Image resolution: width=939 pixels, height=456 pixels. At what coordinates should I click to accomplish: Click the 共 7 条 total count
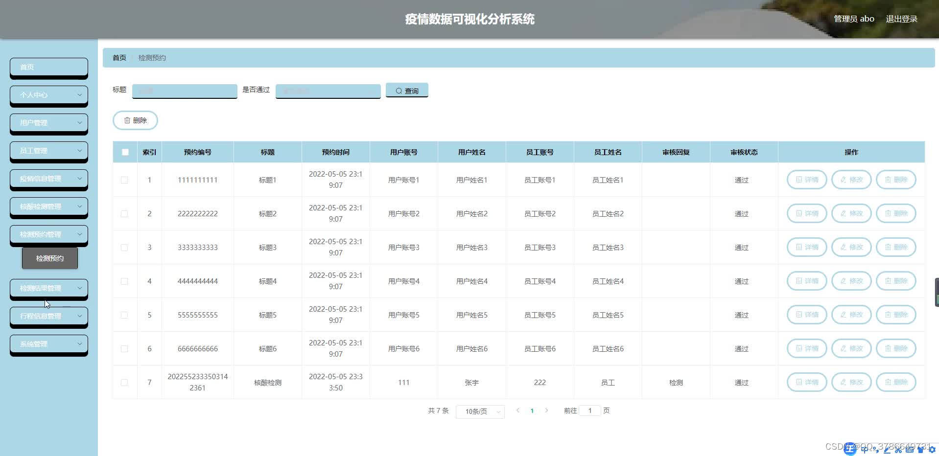pos(438,410)
